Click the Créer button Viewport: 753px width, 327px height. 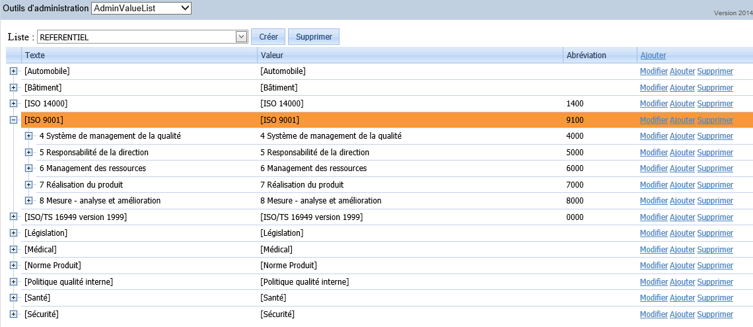point(268,37)
